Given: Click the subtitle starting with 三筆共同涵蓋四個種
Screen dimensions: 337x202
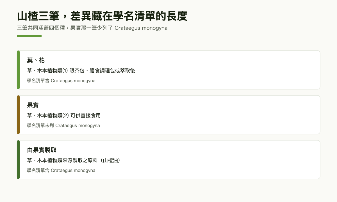Looking at the screenshot, I should (92, 28).
